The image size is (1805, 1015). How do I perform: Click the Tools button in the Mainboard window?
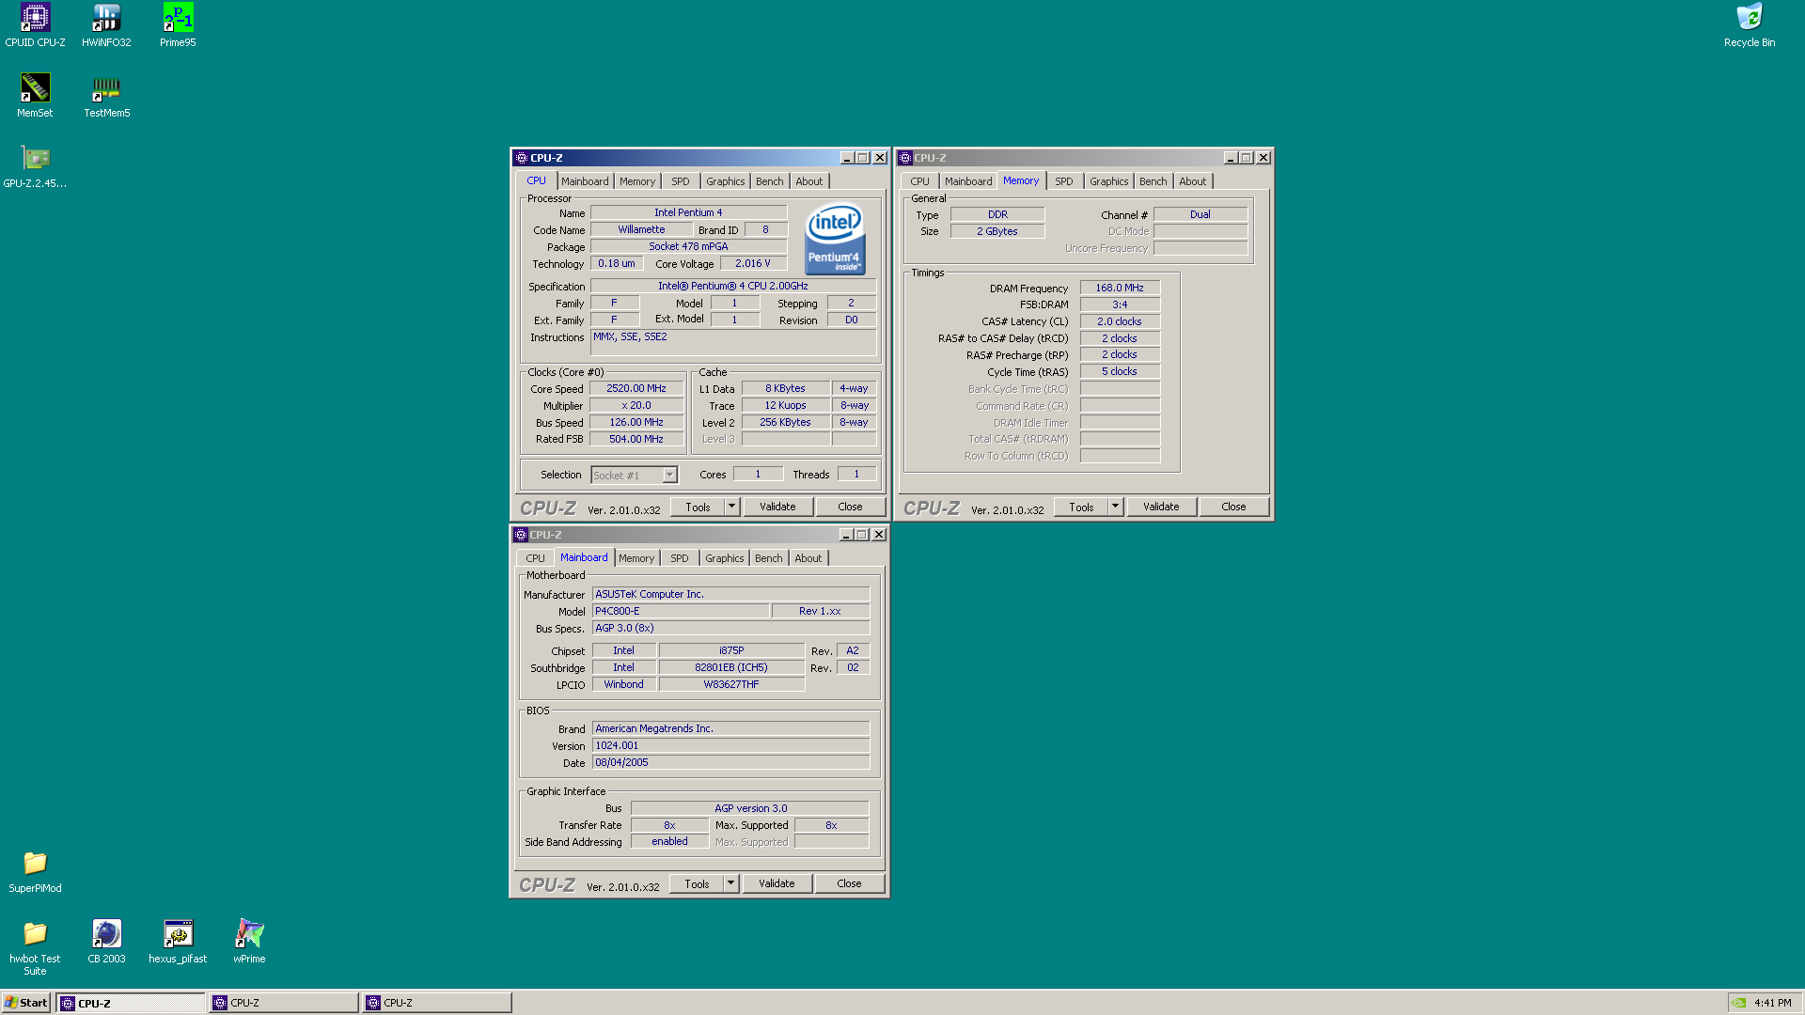point(697,883)
